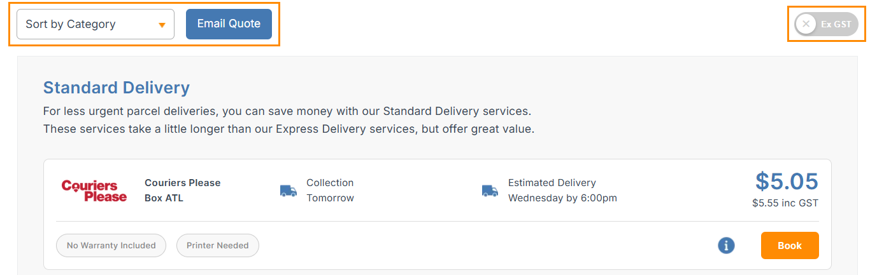Click the Estimated Delivery label
Image resolution: width=877 pixels, height=275 pixels.
(x=552, y=183)
